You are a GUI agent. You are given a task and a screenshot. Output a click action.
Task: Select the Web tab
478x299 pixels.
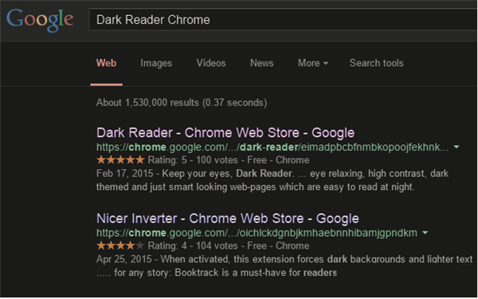[107, 63]
